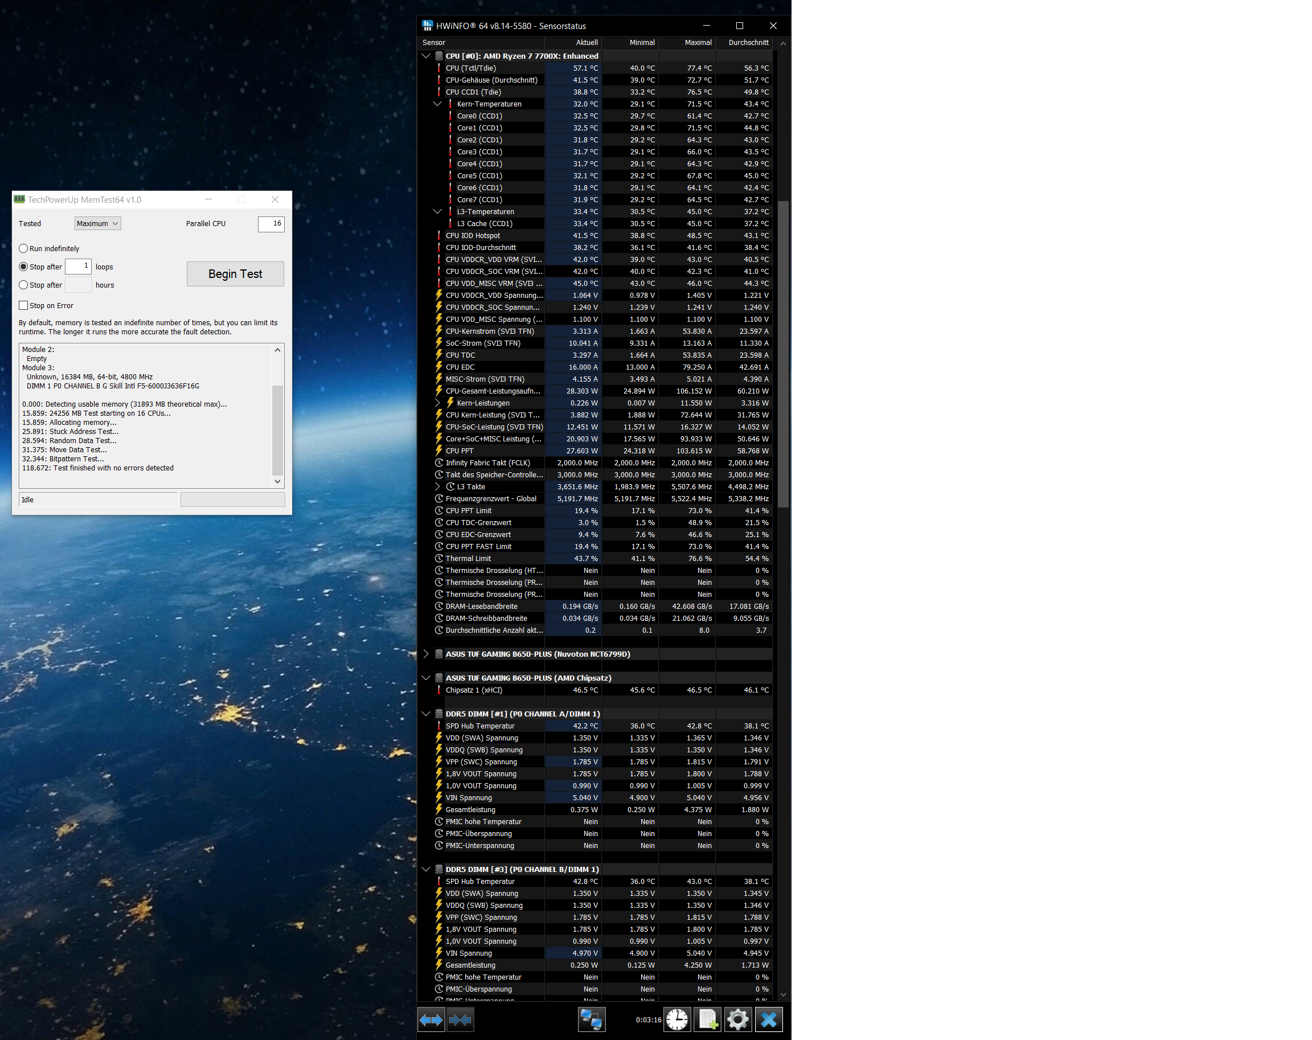The height and width of the screenshot is (1040, 1312).
Task: Click the MemTest64 log scrollbar down arrow
Action: coord(277,481)
